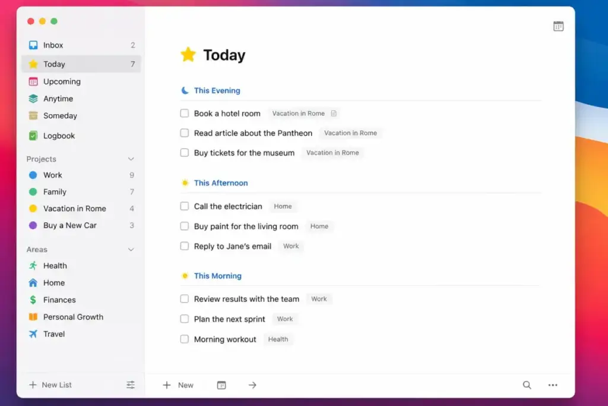Click the Home house icon

pyautogui.click(x=33, y=283)
